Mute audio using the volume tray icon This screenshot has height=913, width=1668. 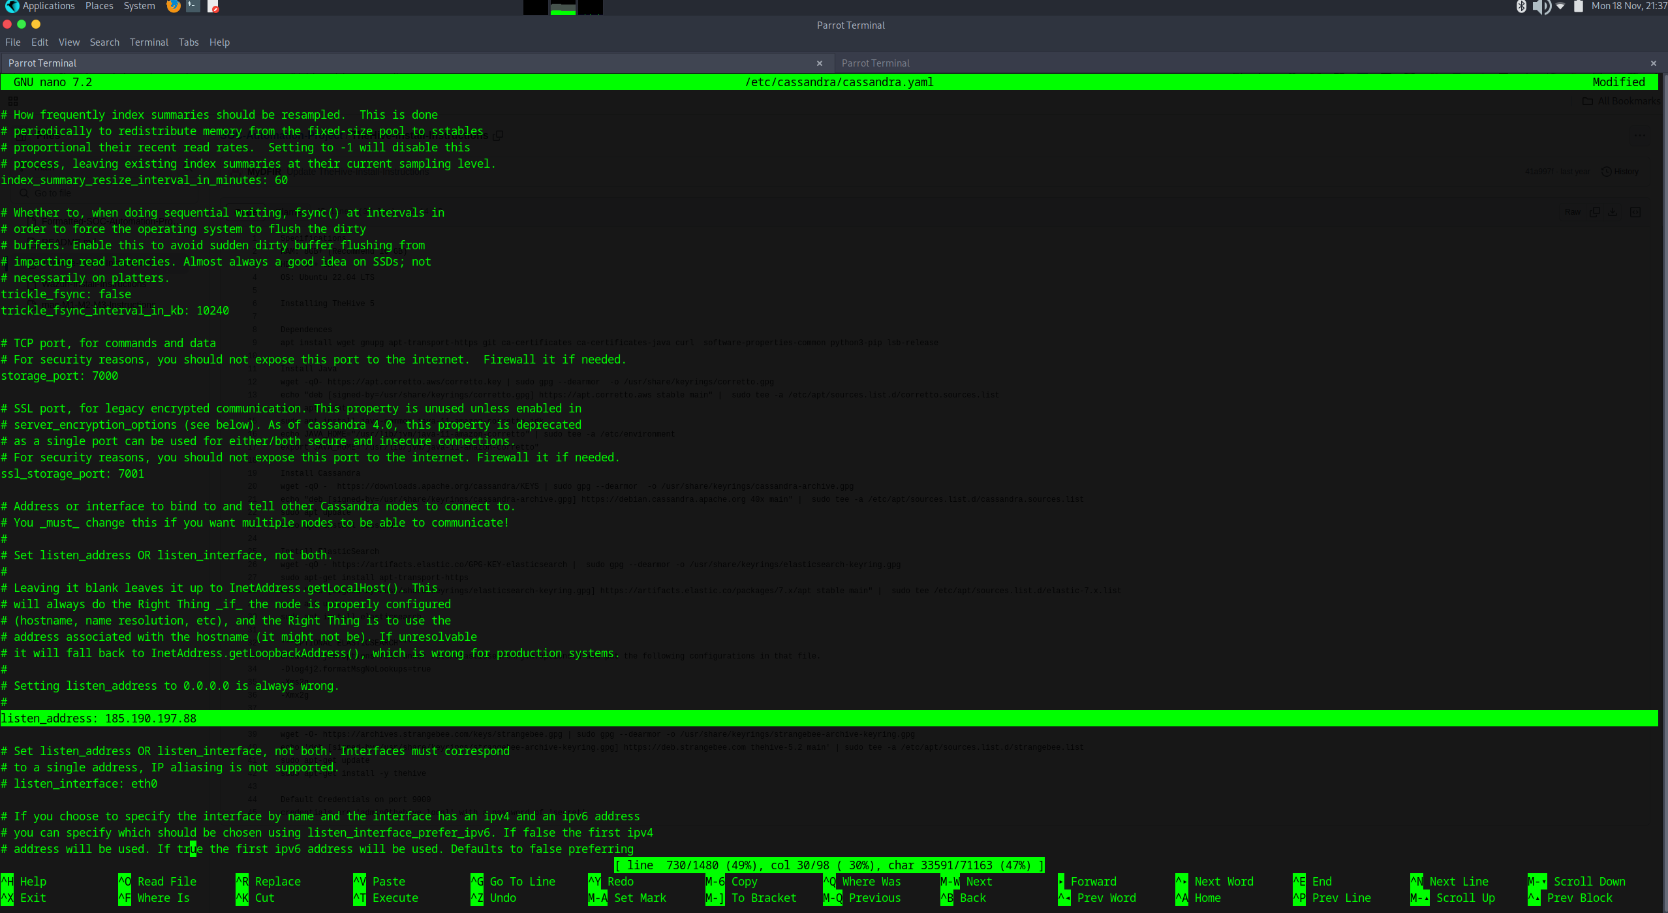[1541, 7]
